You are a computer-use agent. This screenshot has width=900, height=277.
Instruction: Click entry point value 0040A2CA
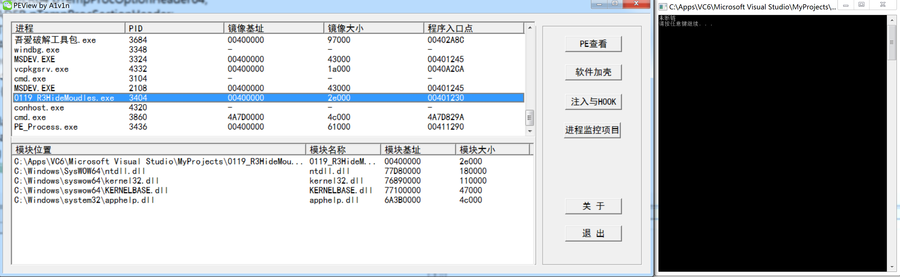point(445,69)
